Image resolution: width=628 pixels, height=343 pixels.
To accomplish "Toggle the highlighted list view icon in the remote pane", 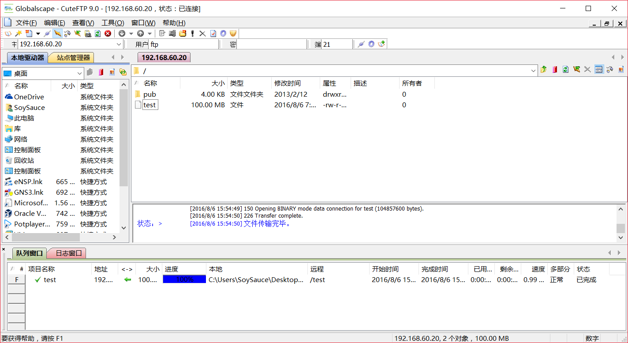I will [598, 69].
